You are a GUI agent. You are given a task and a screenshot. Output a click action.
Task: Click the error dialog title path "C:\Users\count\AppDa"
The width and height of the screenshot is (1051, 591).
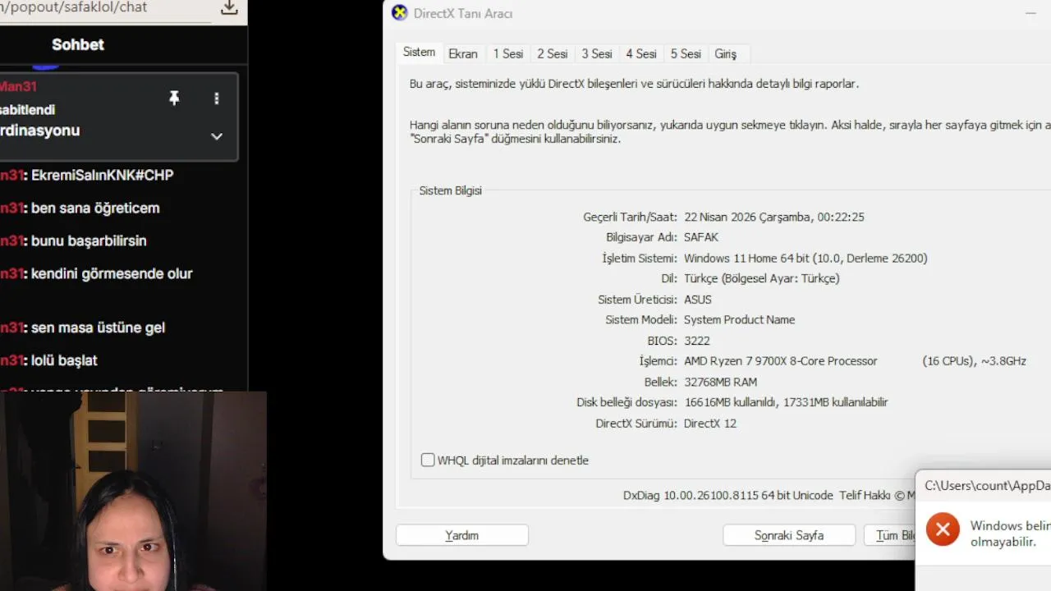pyautogui.click(x=987, y=486)
